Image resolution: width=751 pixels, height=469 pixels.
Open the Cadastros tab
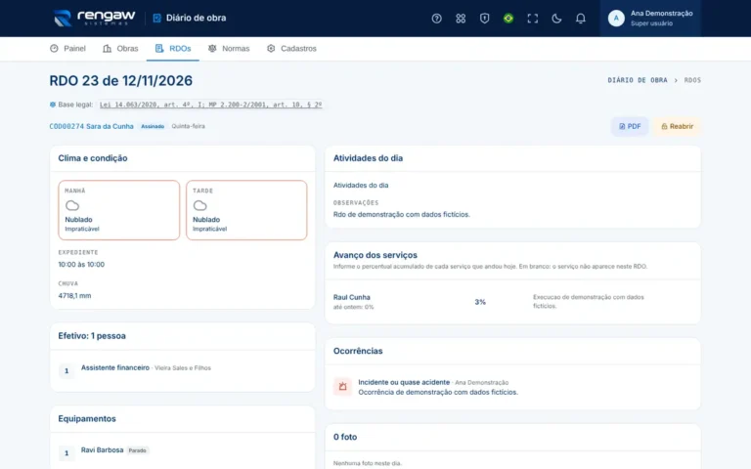[x=291, y=48]
